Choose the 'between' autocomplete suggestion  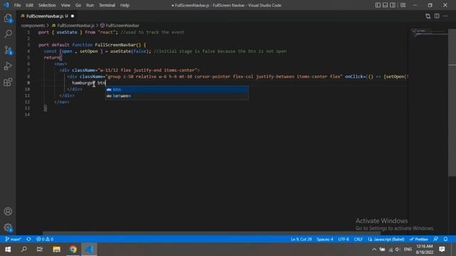pos(177,96)
